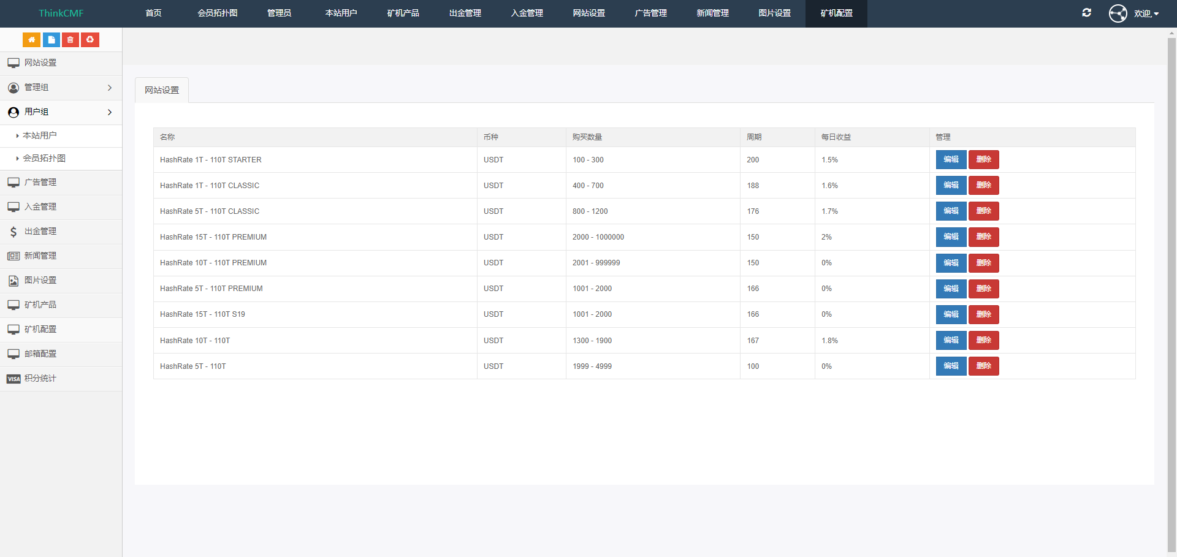Click the red trash icon button
The width and height of the screenshot is (1177, 557).
70,40
